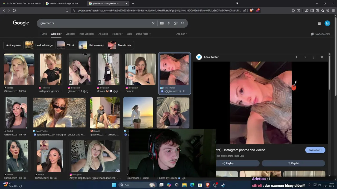This screenshot has width=337, height=189.
Task: Go to the Google logo homepage
Action: pos(21,23)
